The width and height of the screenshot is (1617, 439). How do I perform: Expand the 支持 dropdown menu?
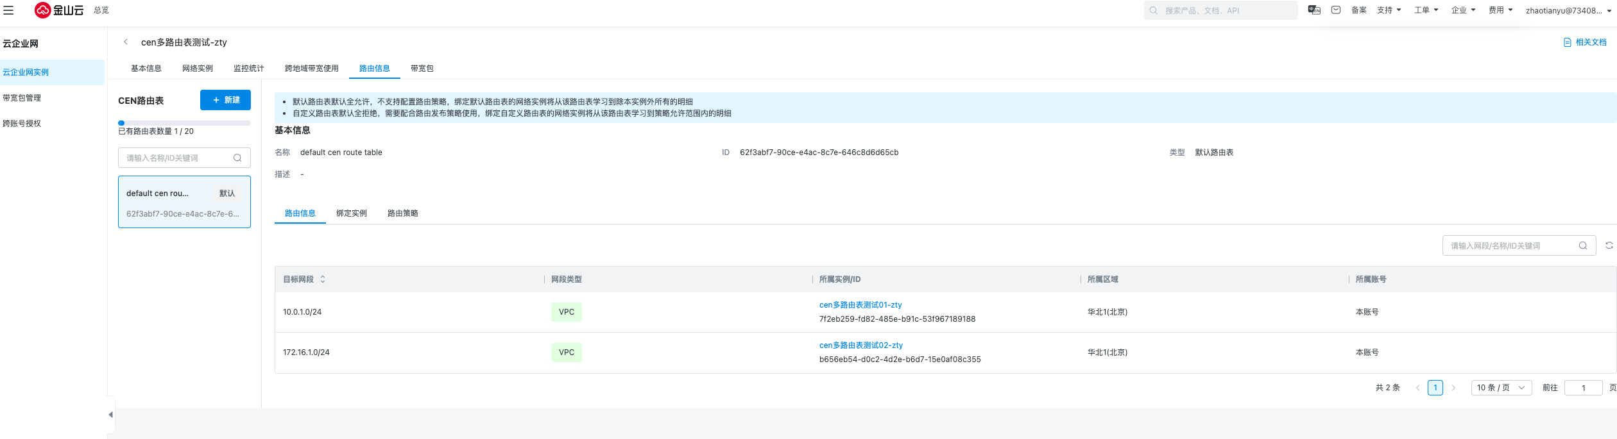point(1389,10)
